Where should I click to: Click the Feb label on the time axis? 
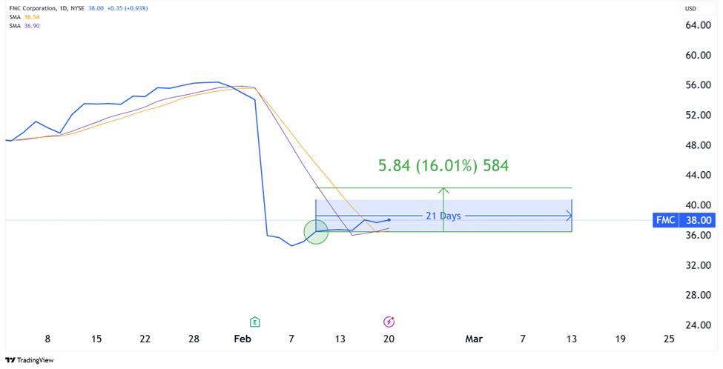242,339
